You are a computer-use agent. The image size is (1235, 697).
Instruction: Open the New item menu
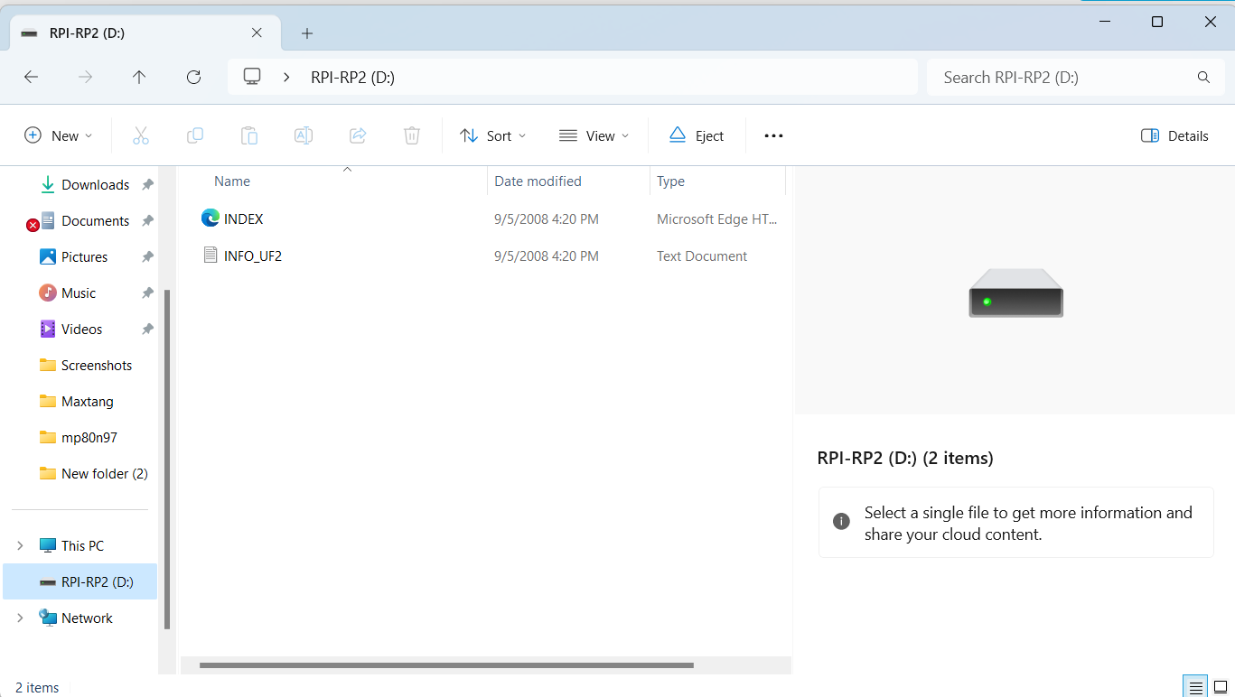pos(59,135)
